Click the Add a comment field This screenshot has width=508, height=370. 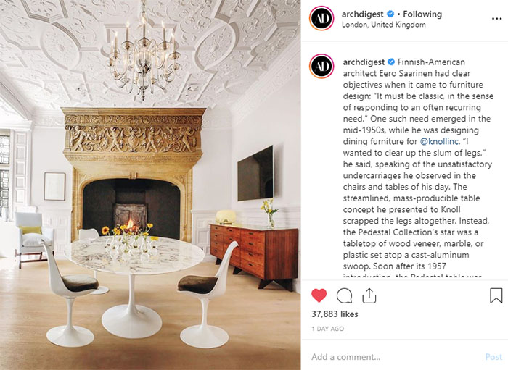click(396, 357)
